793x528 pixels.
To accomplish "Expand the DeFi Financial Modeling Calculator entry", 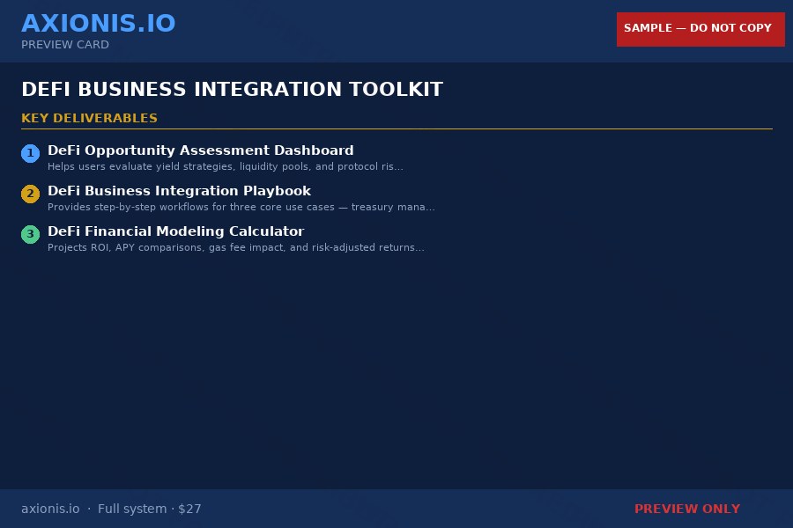I will tap(175, 231).
